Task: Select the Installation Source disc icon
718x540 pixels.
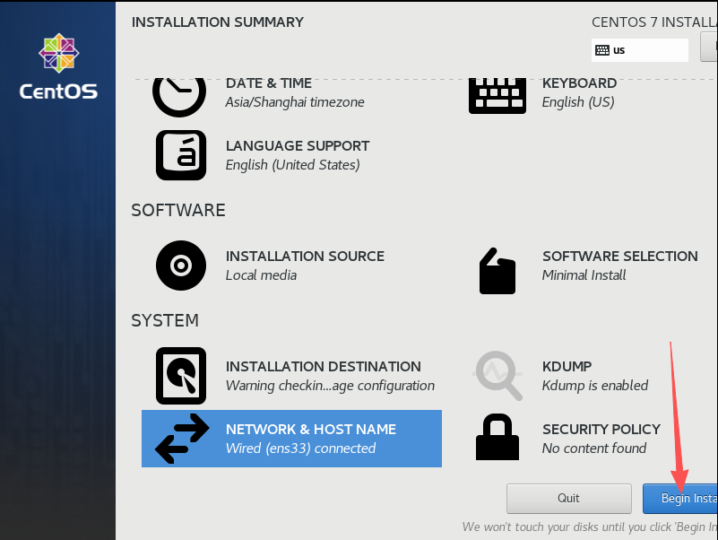Action: tap(181, 266)
